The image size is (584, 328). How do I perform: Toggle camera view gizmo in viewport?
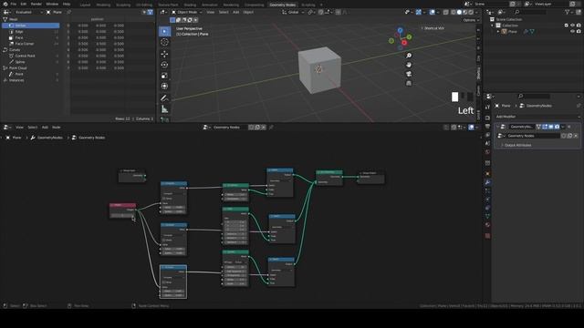pos(409,74)
